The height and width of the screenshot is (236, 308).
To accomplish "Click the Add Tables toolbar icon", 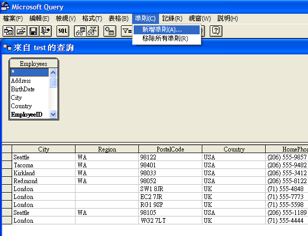I will pyautogui.click(x=110, y=31).
